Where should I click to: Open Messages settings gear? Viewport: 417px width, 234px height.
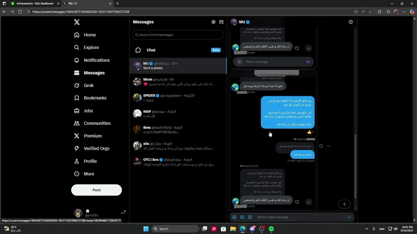[x=213, y=22]
